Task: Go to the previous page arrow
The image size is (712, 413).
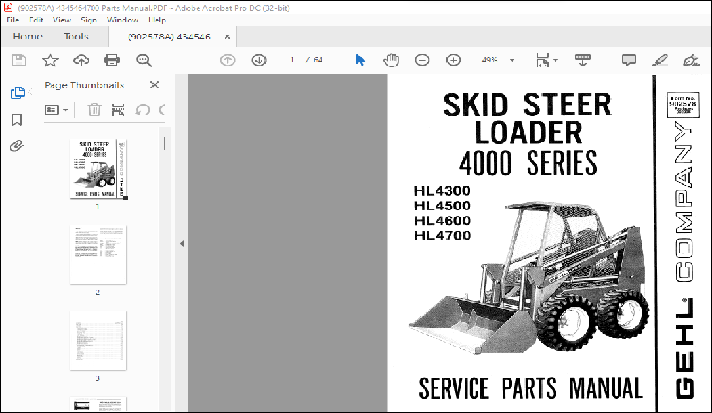Action: 228,60
